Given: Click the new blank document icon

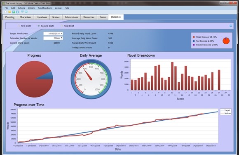Looking at the screenshot, I should (6, 12).
